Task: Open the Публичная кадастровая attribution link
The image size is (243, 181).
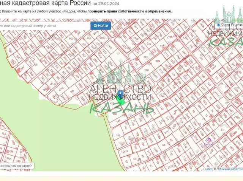Action: 230,169
